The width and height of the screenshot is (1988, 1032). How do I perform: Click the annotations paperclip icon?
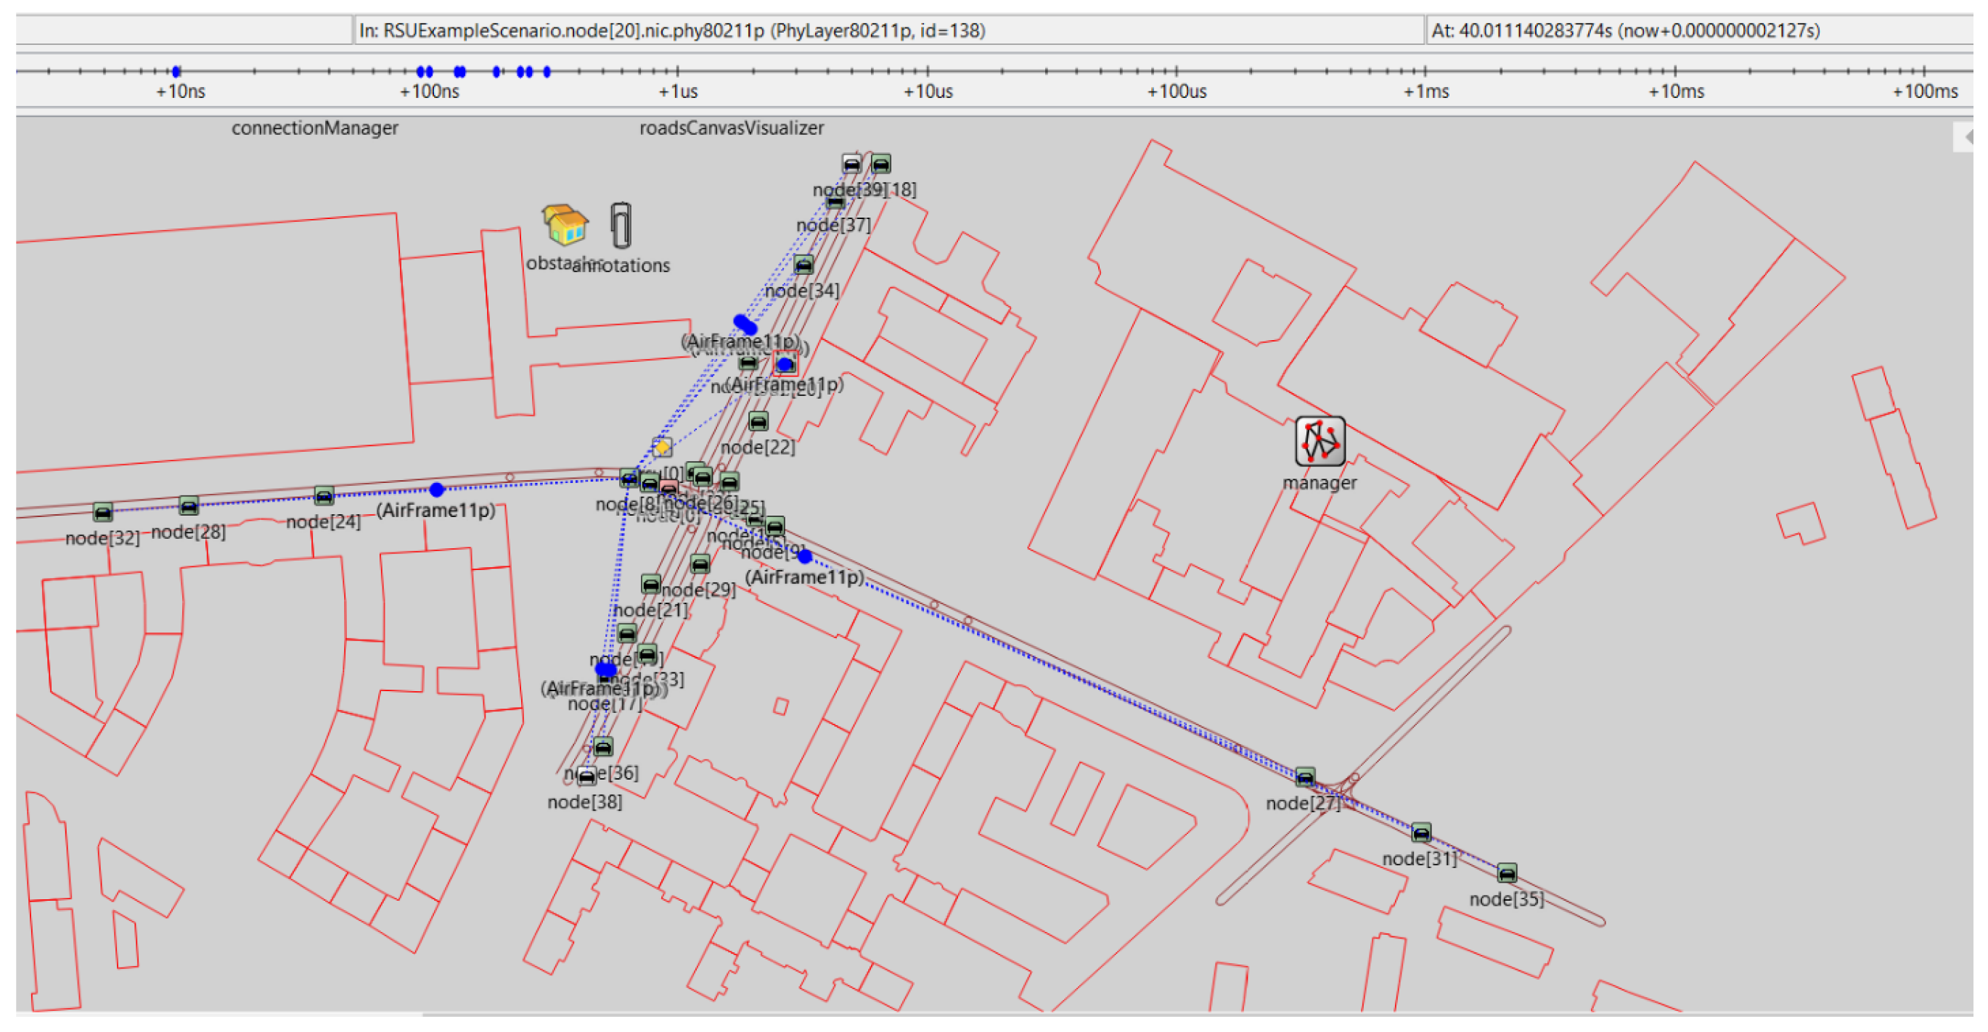[x=621, y=226]
